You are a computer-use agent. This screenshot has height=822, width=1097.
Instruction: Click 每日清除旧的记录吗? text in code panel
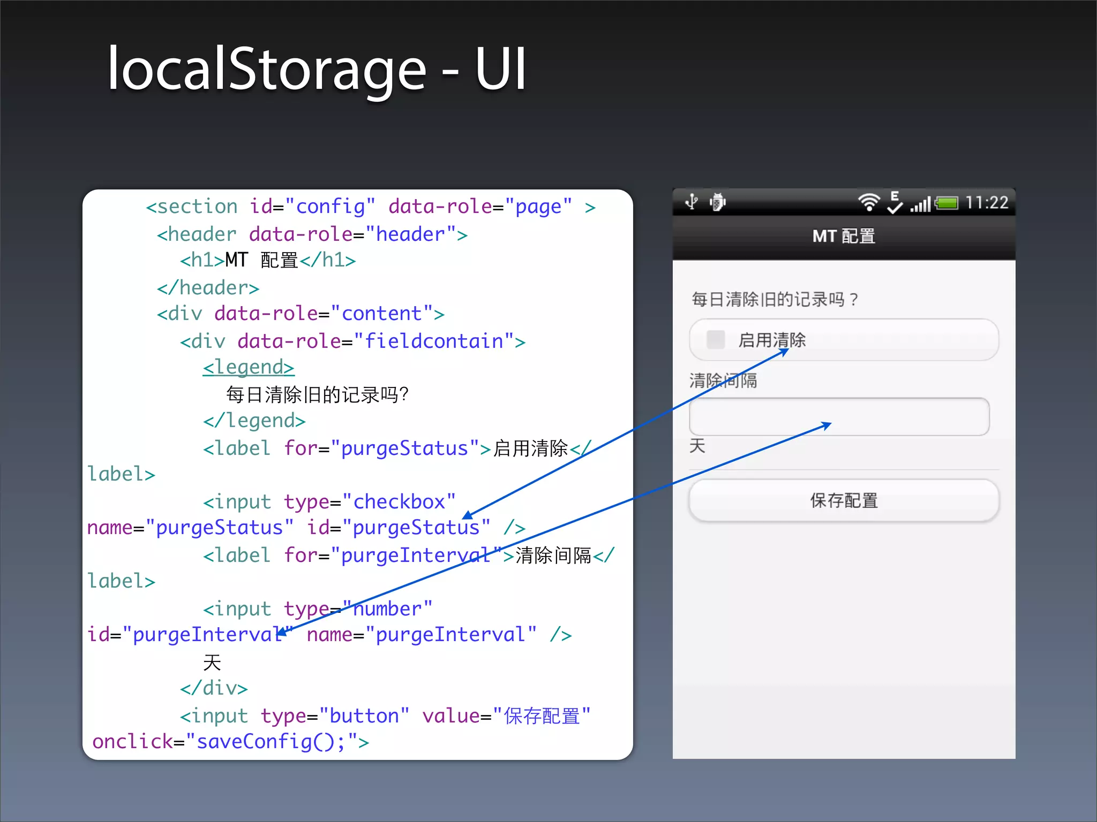pos(317,395)
